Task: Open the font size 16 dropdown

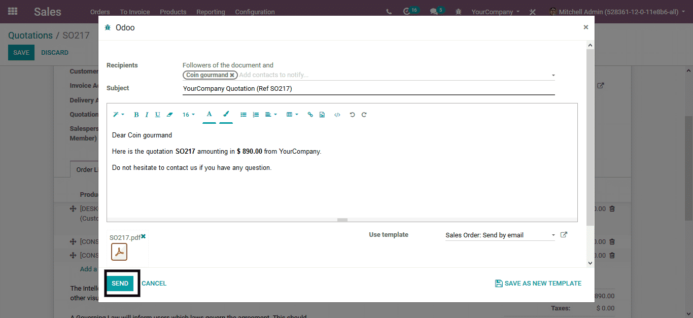Action: [x=188, y=115]
